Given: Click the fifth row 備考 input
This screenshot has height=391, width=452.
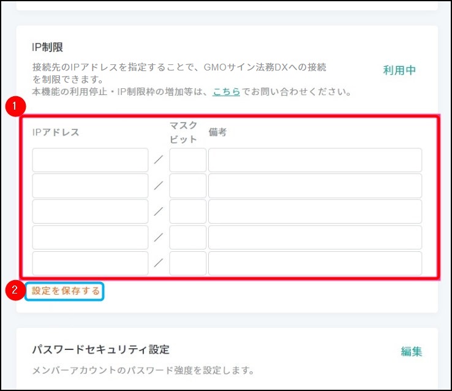Looking at the screenshot, I should coord(315,263).
